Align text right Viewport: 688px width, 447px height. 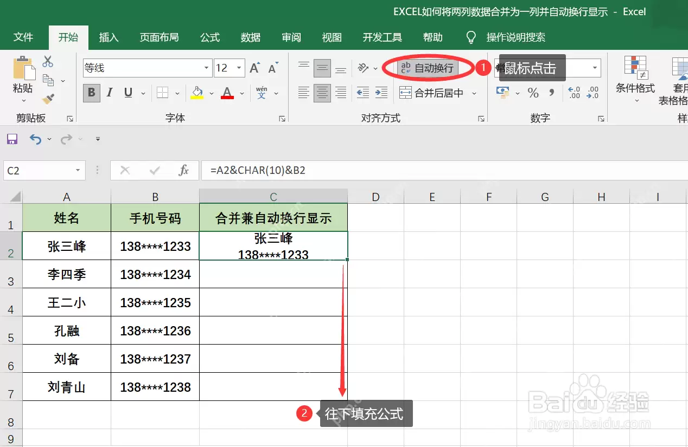tap(341, 93)
